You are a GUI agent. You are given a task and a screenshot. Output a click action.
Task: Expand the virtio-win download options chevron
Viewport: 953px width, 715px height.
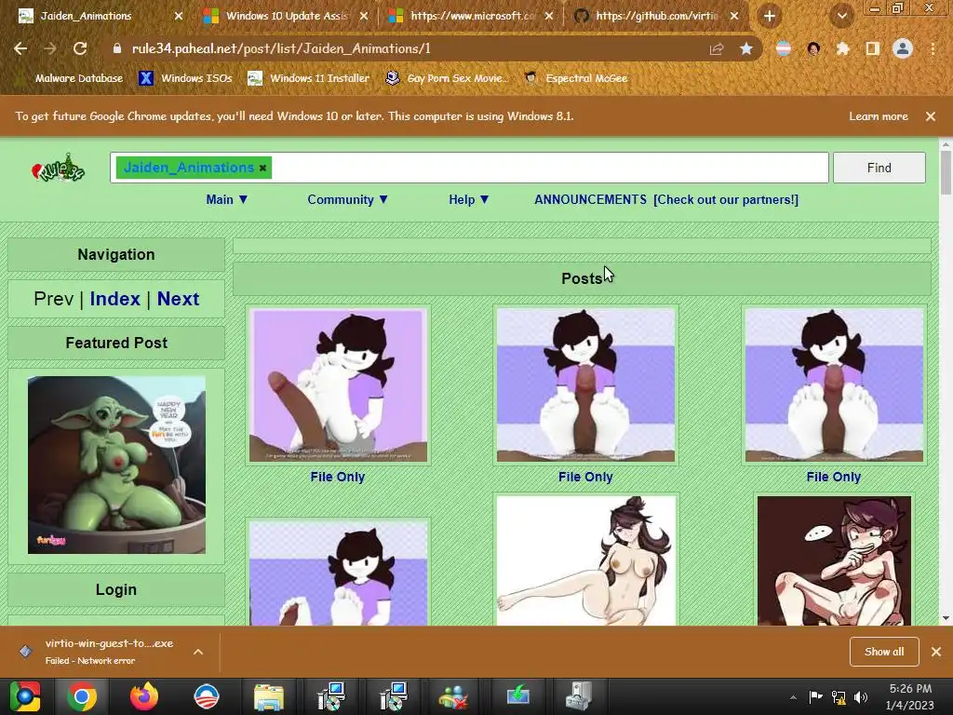pyautogui.click(x=198, y=652)
